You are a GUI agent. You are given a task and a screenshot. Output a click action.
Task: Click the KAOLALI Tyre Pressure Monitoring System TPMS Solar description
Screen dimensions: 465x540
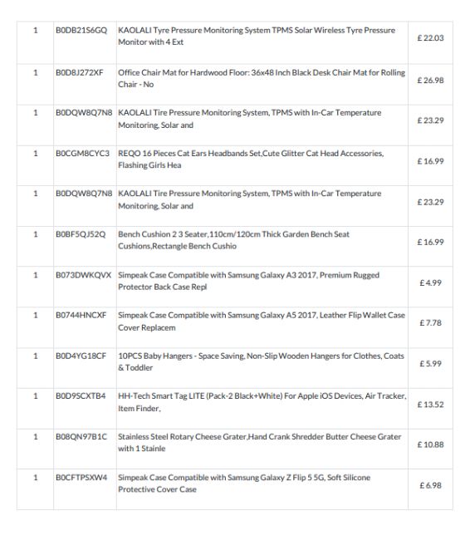257,37
